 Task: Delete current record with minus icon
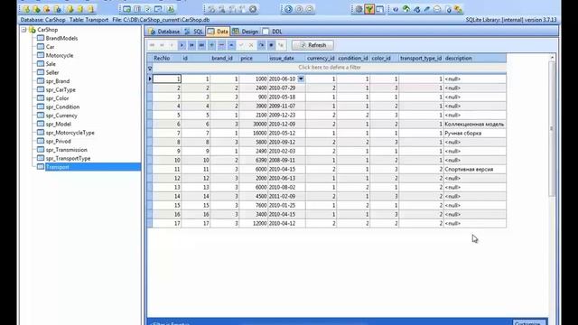[221, 45]
